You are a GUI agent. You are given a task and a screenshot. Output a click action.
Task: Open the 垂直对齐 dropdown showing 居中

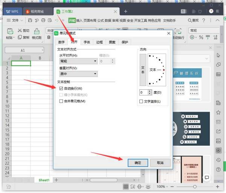[78, 74]
